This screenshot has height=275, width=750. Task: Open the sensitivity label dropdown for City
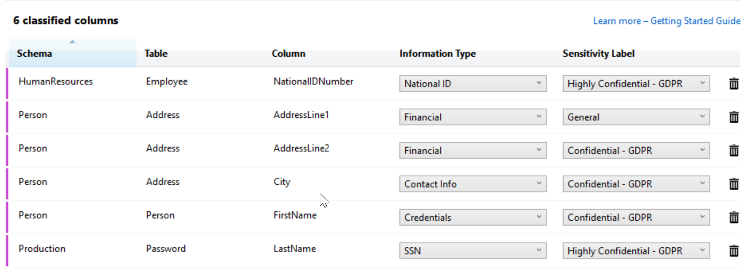pyautogui.click(x=636, y=184)
